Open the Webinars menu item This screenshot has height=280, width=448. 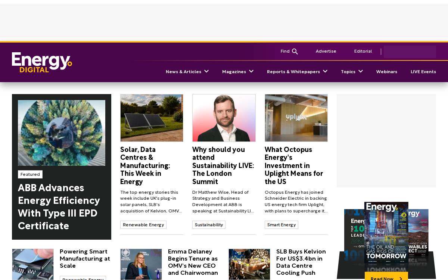coord(386,72)
